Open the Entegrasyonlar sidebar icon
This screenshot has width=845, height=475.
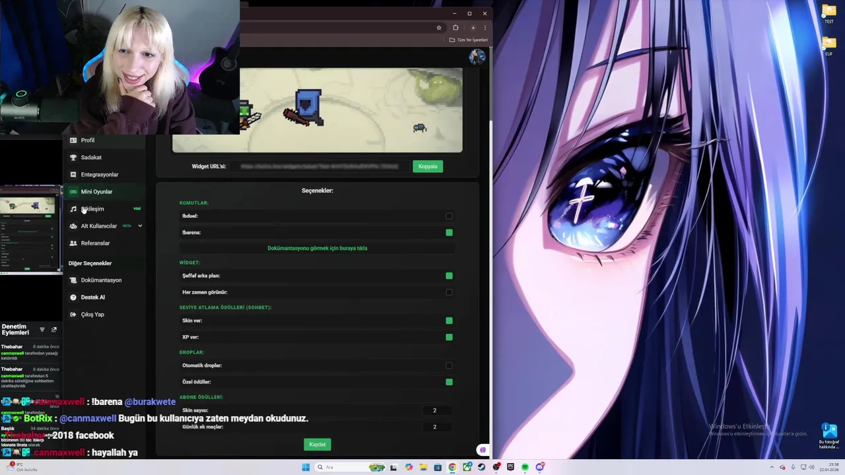tap(73, 175)
